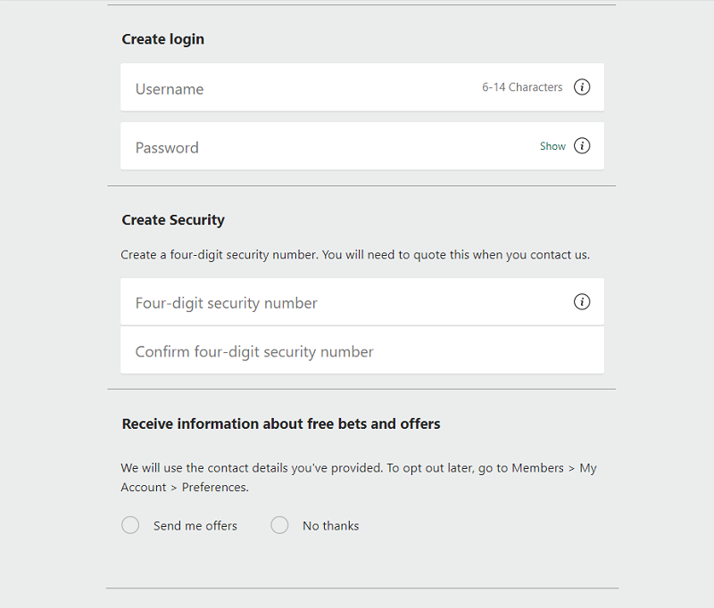The height and width of the screenshot is (608, 714).
Task: Show the password text
Action: pos(552,146)
